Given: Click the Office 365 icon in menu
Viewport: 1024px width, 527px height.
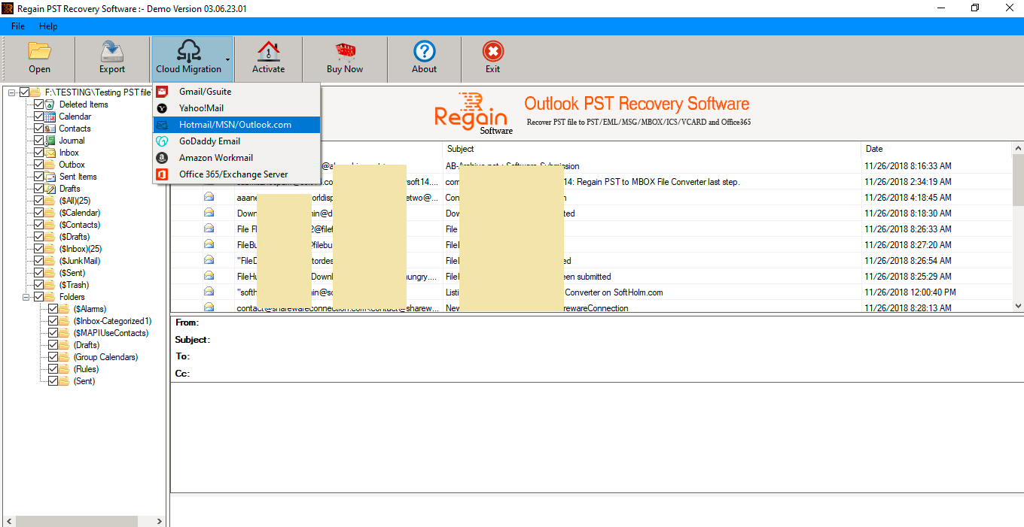Looking at the screenshot, I should [x=162, y=174].
